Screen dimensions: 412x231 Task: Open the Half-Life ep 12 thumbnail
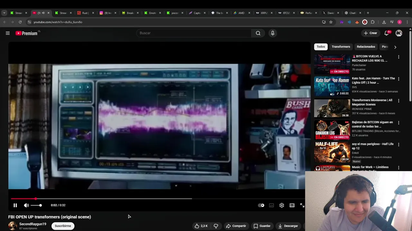(332, 152)
